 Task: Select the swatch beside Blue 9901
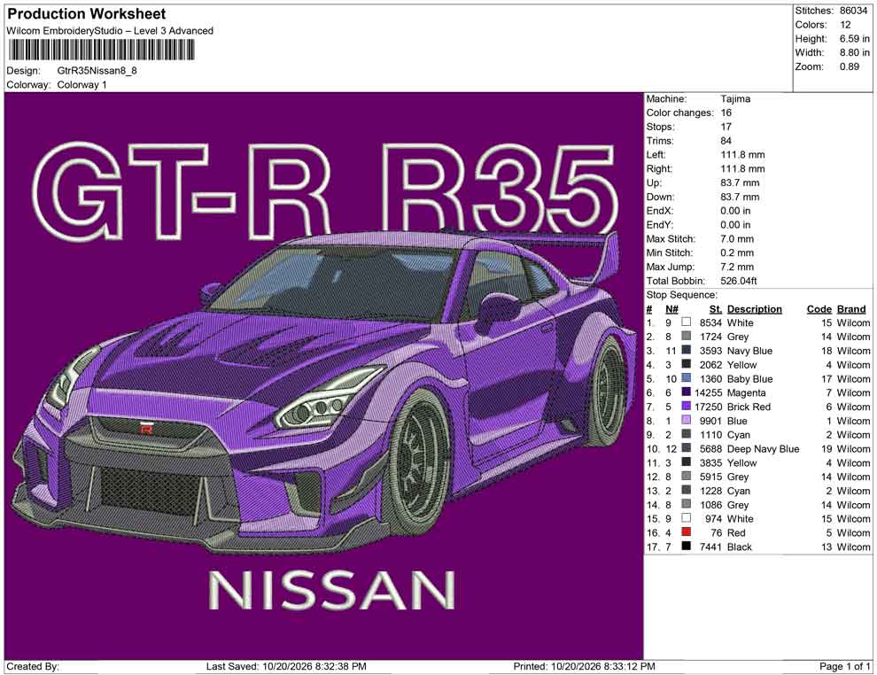pyautogui.click(x=687, y=420)
